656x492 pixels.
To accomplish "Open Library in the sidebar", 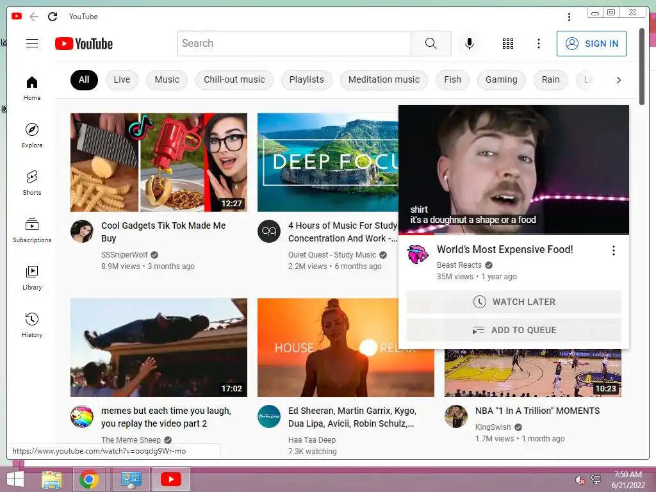I will [32, 278].
